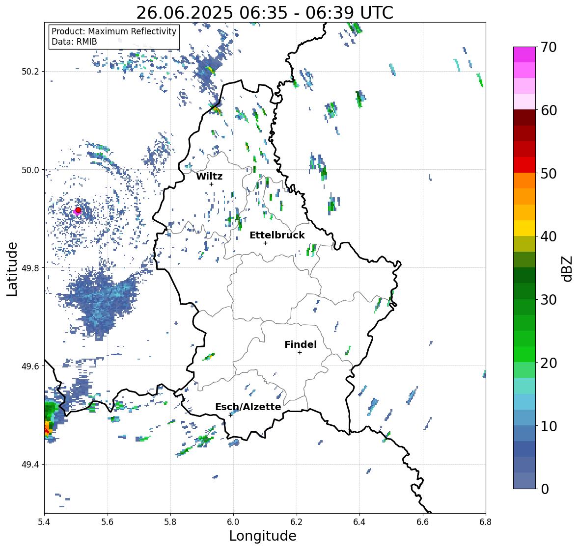
Task: Click the Findel station label
Action: point(301,344)
